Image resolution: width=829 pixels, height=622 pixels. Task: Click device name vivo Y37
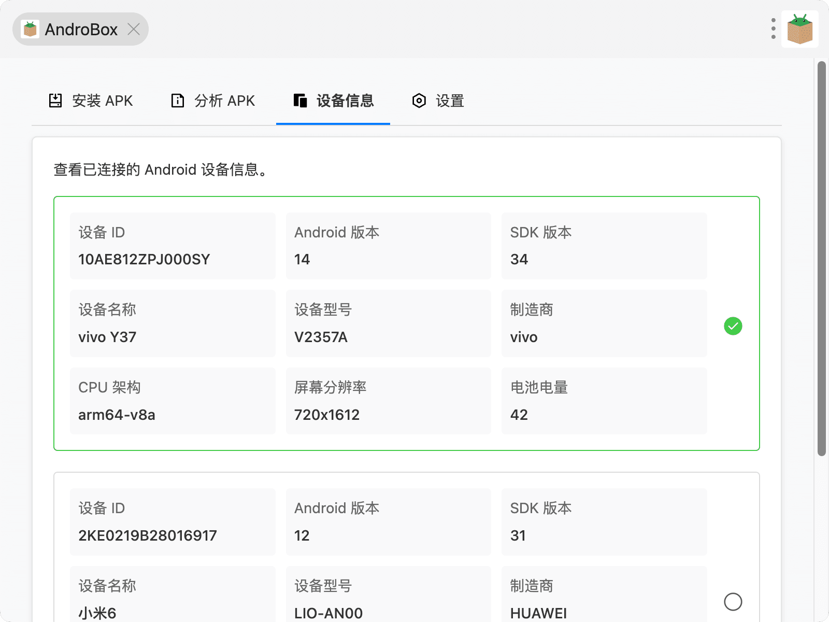tap(107, 337)
